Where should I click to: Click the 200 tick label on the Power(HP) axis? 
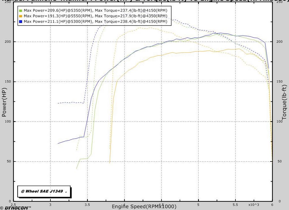pyautogui.click(x=8, y=41)
